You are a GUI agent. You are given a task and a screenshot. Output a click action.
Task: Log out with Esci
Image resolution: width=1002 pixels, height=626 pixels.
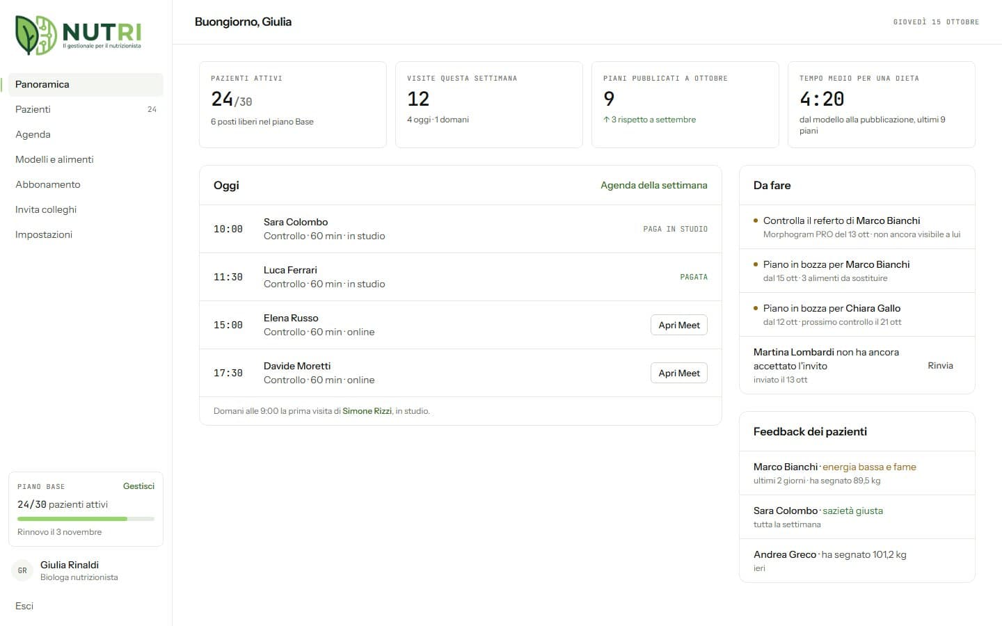point(24,606)
